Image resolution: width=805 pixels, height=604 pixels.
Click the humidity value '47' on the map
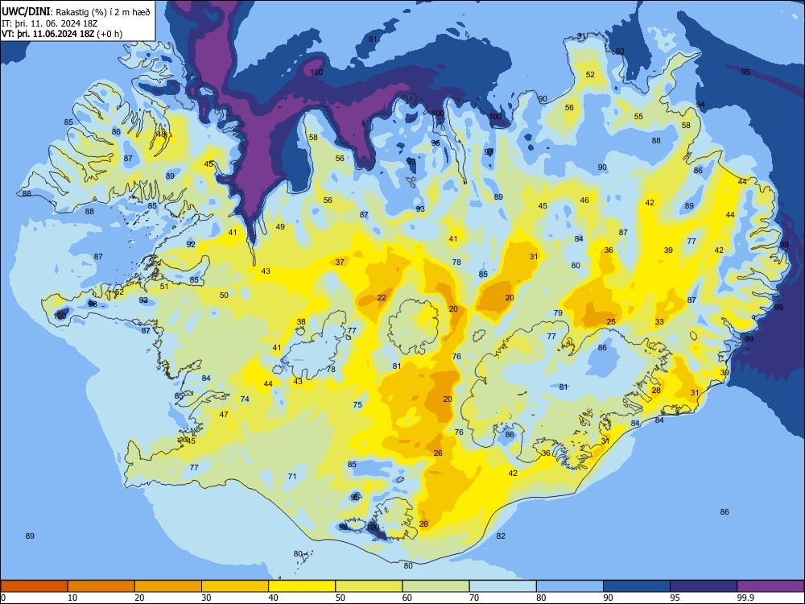(x=224, y=415)
